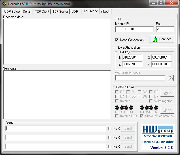Click the Module IP input field

[134, 29]
